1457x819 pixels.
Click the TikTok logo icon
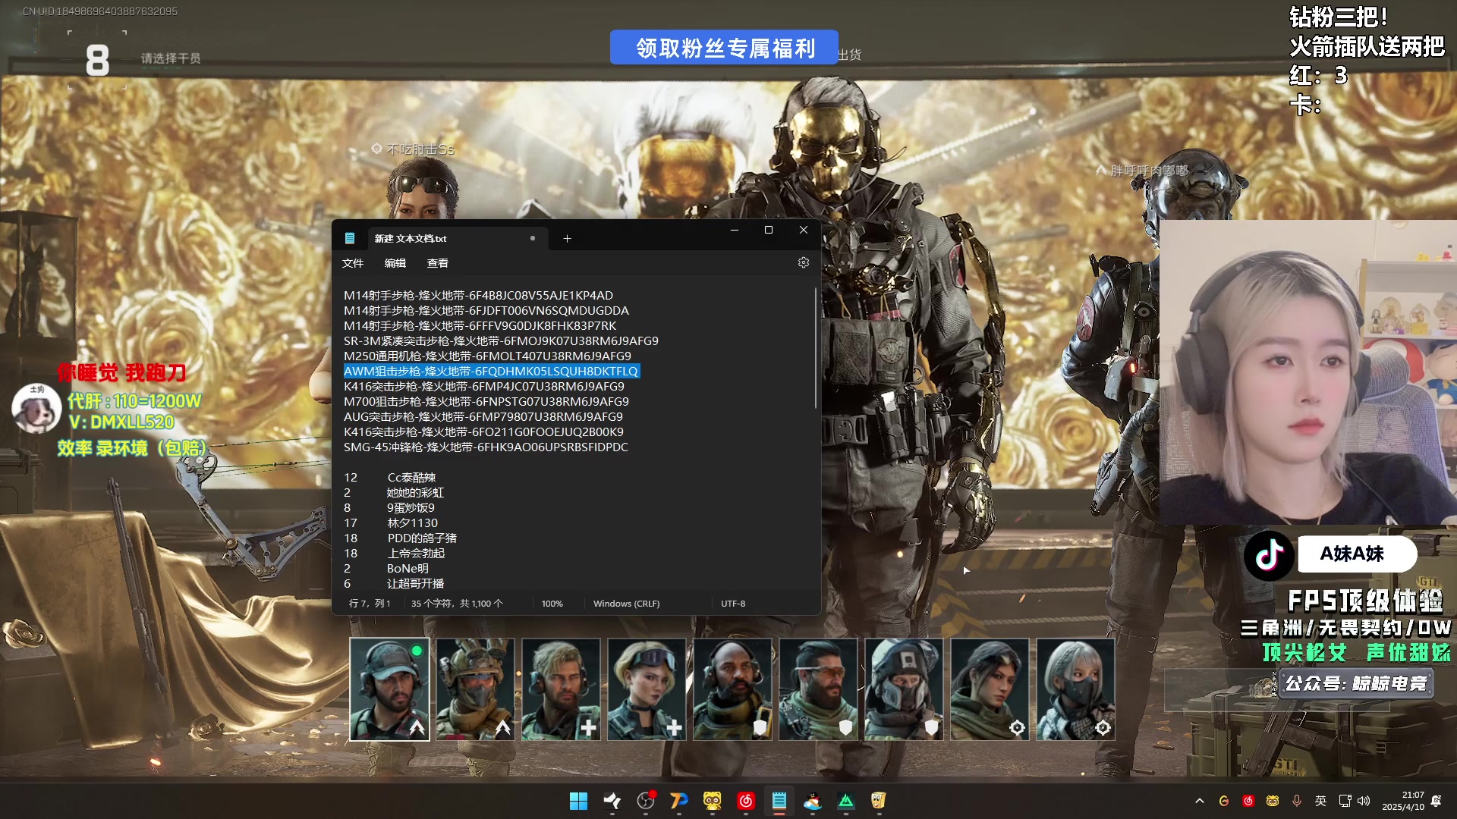1269,555
